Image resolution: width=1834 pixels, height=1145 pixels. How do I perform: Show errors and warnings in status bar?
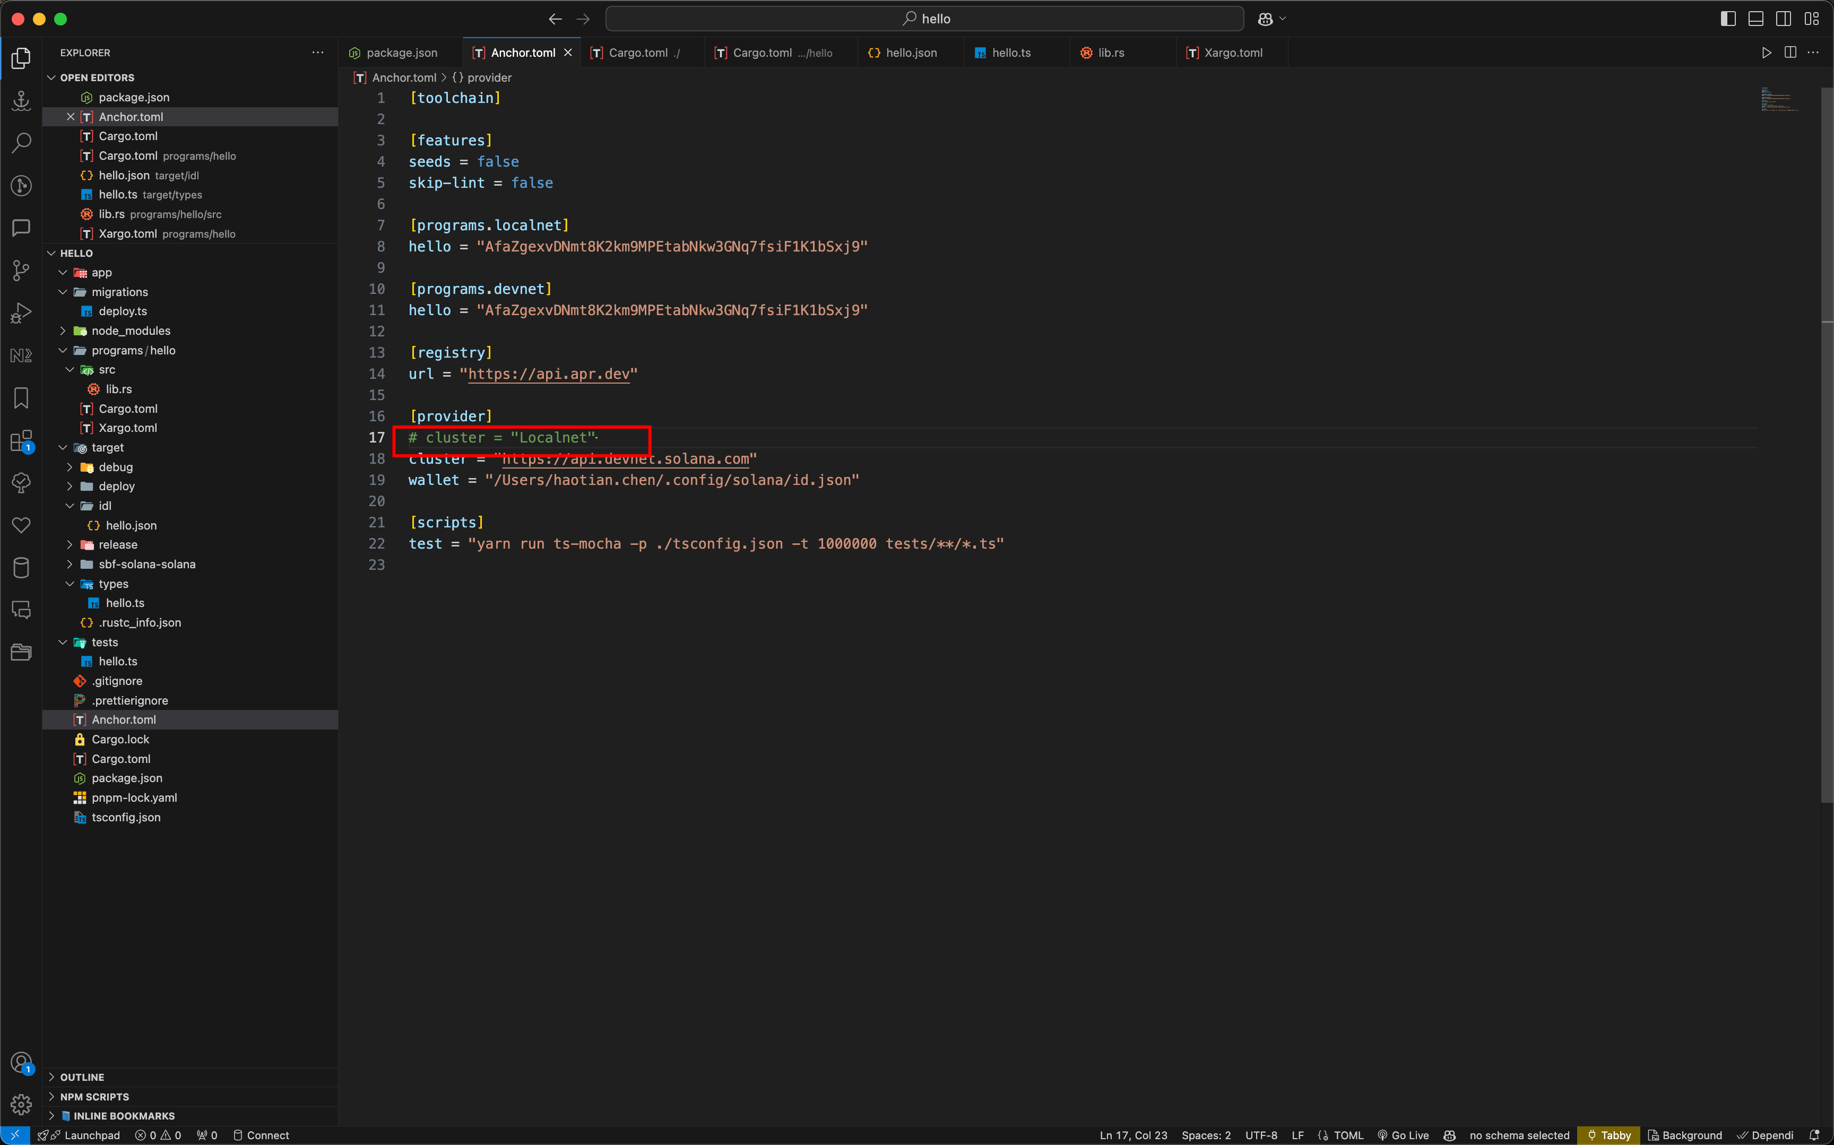pos(158,1135)
